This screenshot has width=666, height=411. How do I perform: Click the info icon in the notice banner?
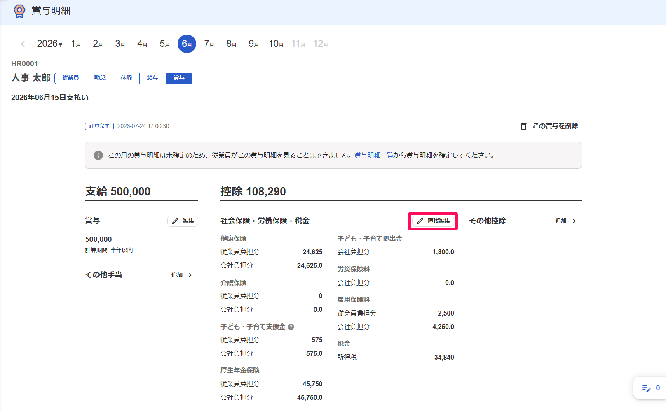point(98,155)
